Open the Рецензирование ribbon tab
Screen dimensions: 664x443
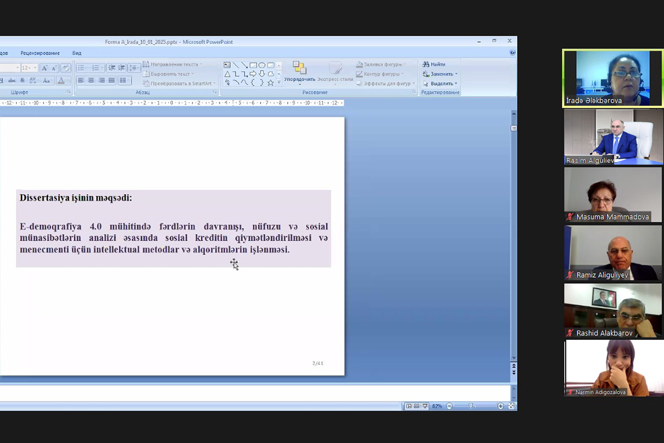(40, 53)
